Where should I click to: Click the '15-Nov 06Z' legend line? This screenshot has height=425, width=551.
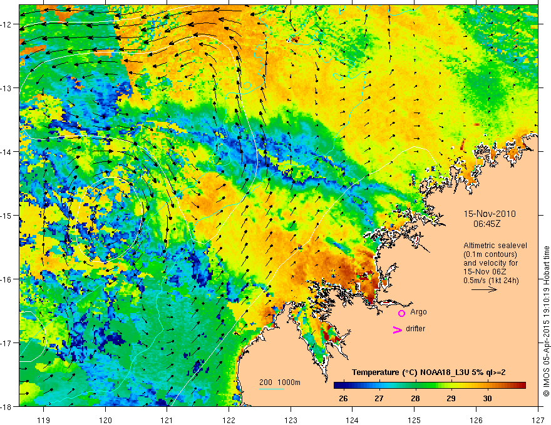[x=485, y=272]
